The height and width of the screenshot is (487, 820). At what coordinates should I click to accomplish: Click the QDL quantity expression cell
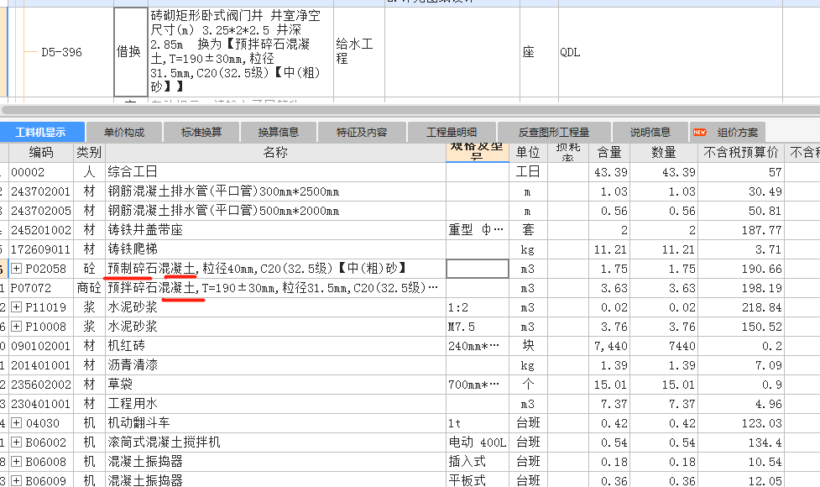(671, 52)
